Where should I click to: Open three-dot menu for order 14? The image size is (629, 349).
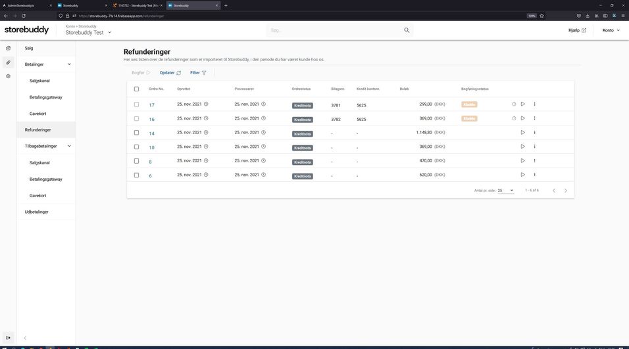pyautogui.click(x=534, y=133)
